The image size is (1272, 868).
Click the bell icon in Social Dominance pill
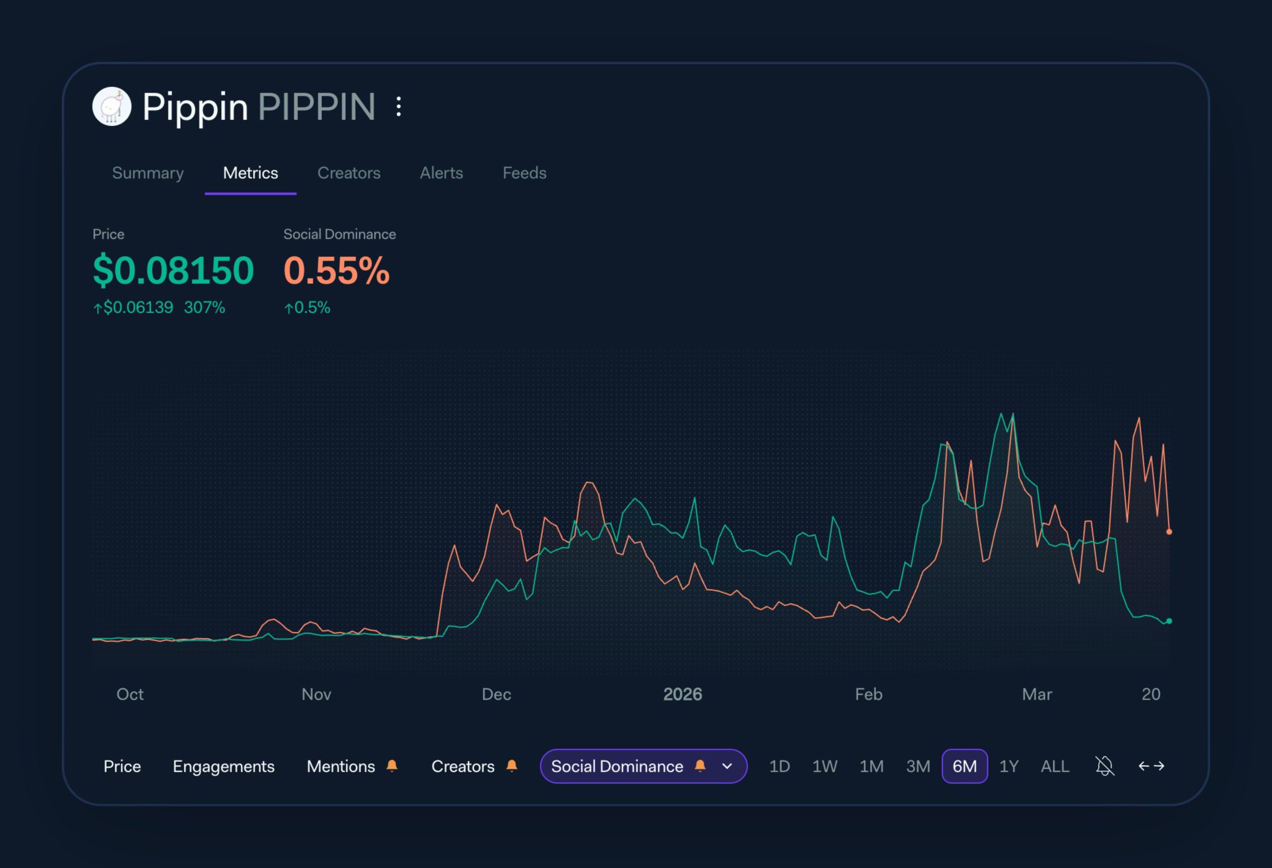tap(700, 766)
